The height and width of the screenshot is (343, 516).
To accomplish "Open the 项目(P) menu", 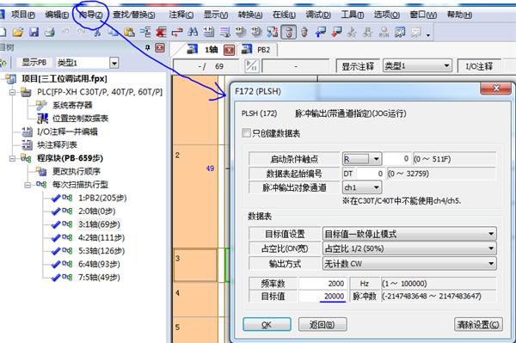I will click(x=22, y=15).
